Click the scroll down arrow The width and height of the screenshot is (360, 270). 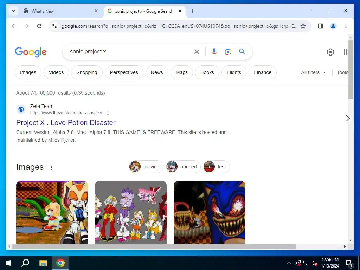(x=351, y=240)
